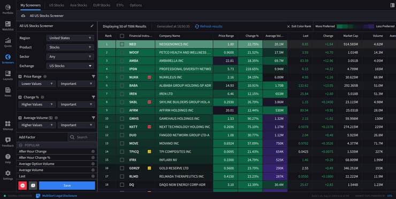Open Average Volume ($) Important dropdown
The height and width of the screenshot is (199, 396).
pos(77,125)
